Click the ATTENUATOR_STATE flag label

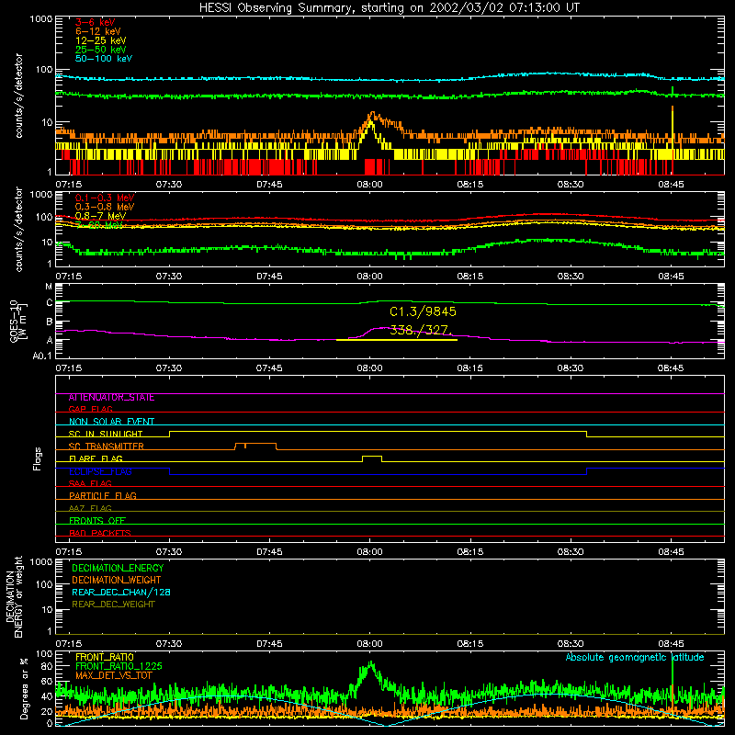(111, 398)
